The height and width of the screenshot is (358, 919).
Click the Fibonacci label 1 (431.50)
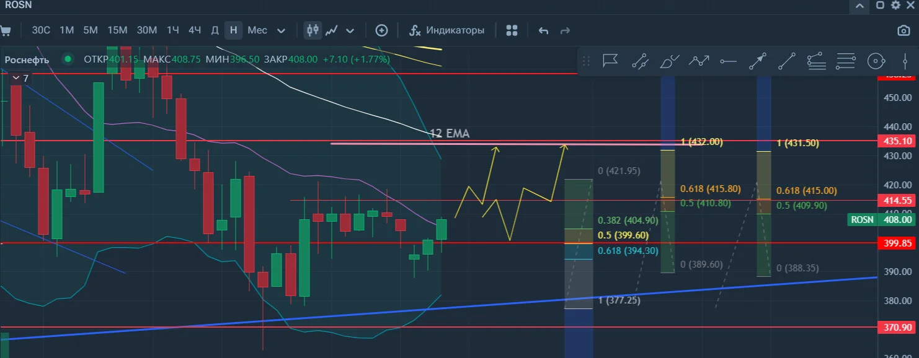click(797, 143)
